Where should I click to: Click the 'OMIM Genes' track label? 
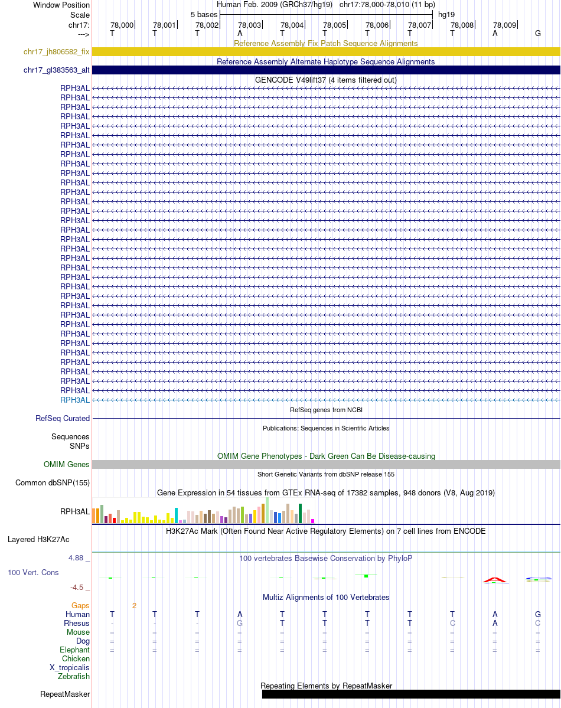[x=66, y=465]
